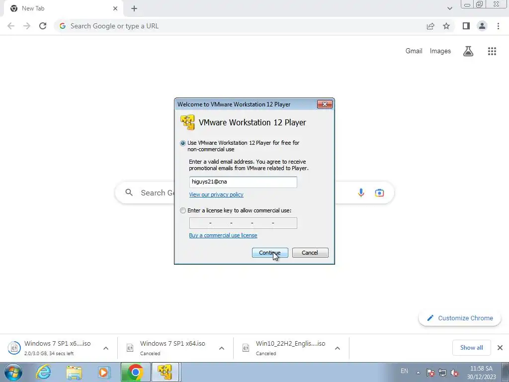Open the Windows Start orb
The height and width of the screenshot is (382, 509).
13,372
